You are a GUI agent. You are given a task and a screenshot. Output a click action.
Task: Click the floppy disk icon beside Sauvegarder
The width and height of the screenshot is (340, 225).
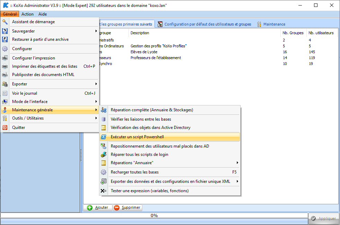5,31
